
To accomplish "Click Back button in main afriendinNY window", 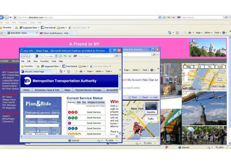I will click(2, 17).
